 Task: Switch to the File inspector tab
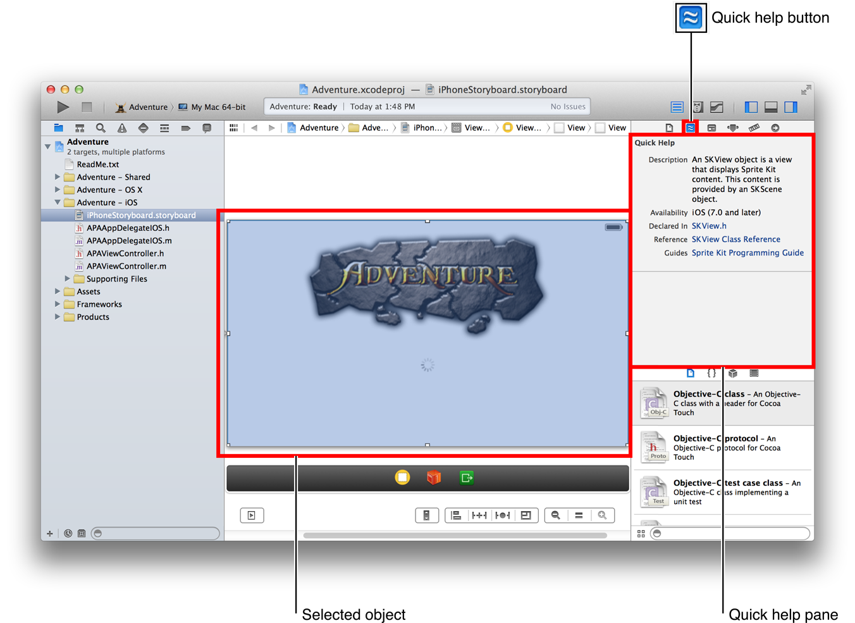[x=669, y=128]
